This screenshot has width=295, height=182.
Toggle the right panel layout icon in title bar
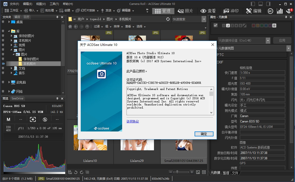[x=268, y=4]
